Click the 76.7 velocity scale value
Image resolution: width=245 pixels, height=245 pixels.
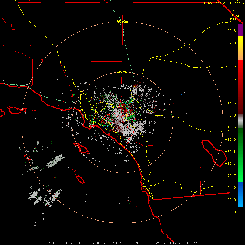pos(232,55)
